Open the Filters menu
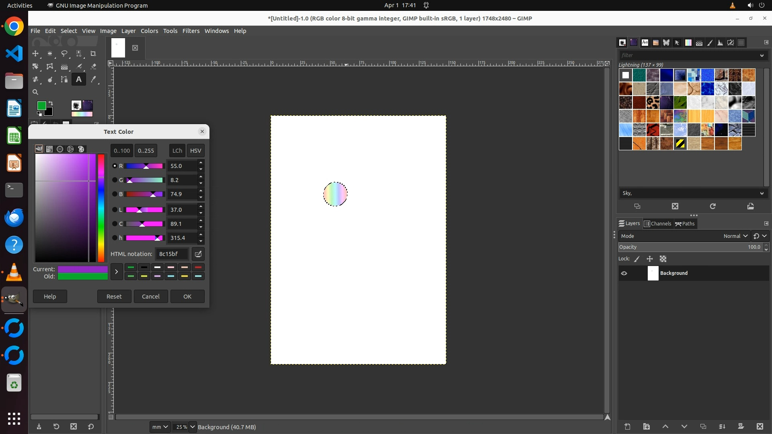This screenshot has height=434, width=772. tap(191, 31)
